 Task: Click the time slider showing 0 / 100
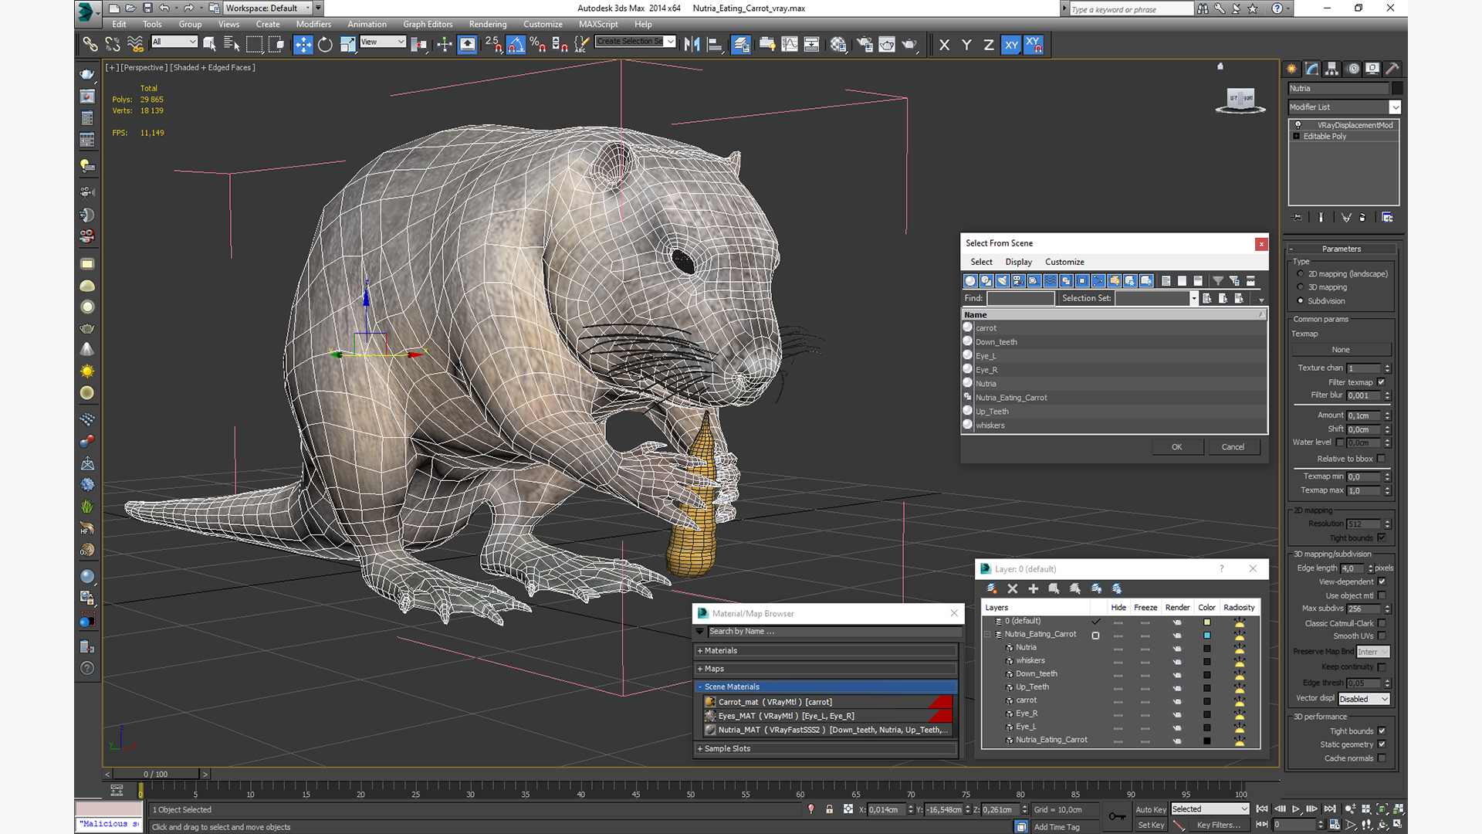pos(157,774)
